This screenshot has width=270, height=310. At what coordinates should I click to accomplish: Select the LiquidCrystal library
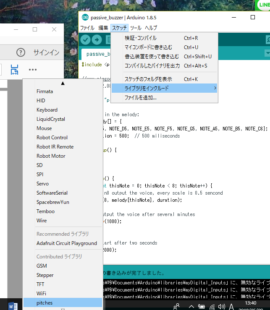(63, 119)
